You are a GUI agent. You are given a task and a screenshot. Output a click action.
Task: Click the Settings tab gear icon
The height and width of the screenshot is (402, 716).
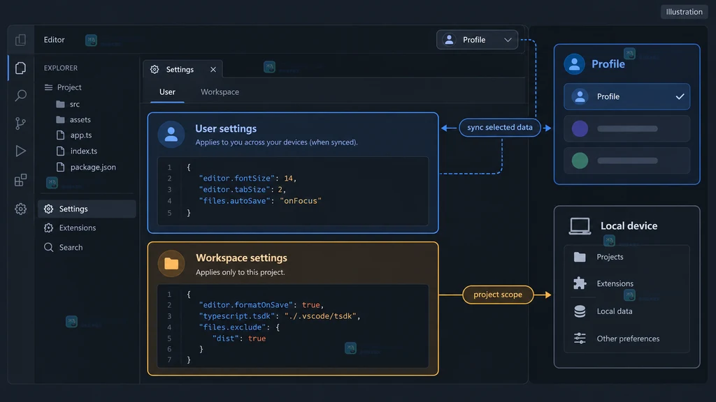tap(155, 69)
